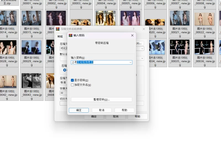Open 帮助 in the password dialog

point(124,110)
